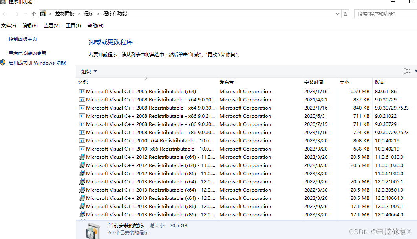Sort by 版本 column header
417x239 pixels.
pyautogui.click(x=395, y=83)
